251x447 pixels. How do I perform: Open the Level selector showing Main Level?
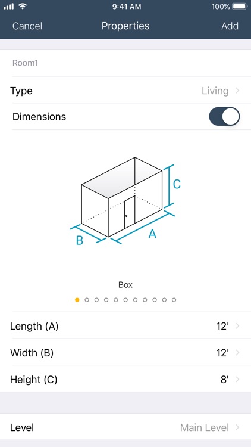coord(125,427)
